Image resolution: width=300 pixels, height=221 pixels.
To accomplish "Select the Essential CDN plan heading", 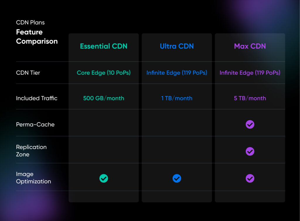I will click(x=104, y=46).
